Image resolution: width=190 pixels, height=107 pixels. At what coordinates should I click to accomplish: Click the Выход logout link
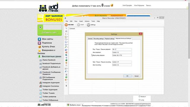(148, 5)
